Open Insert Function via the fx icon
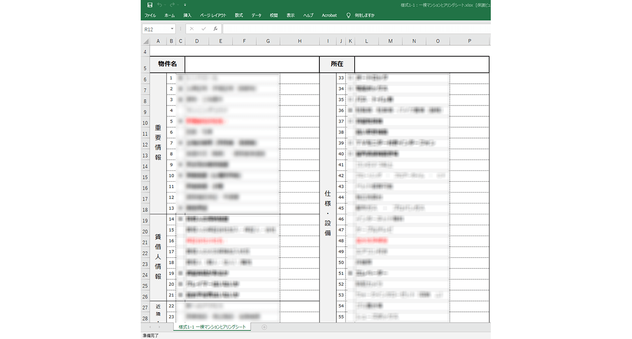The width and height of the screenshot is (632, 339). (215, 29)
